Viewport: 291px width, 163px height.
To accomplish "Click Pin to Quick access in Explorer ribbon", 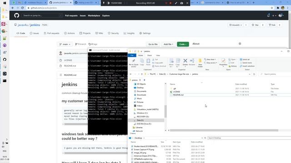I will (x=134, y=63).
